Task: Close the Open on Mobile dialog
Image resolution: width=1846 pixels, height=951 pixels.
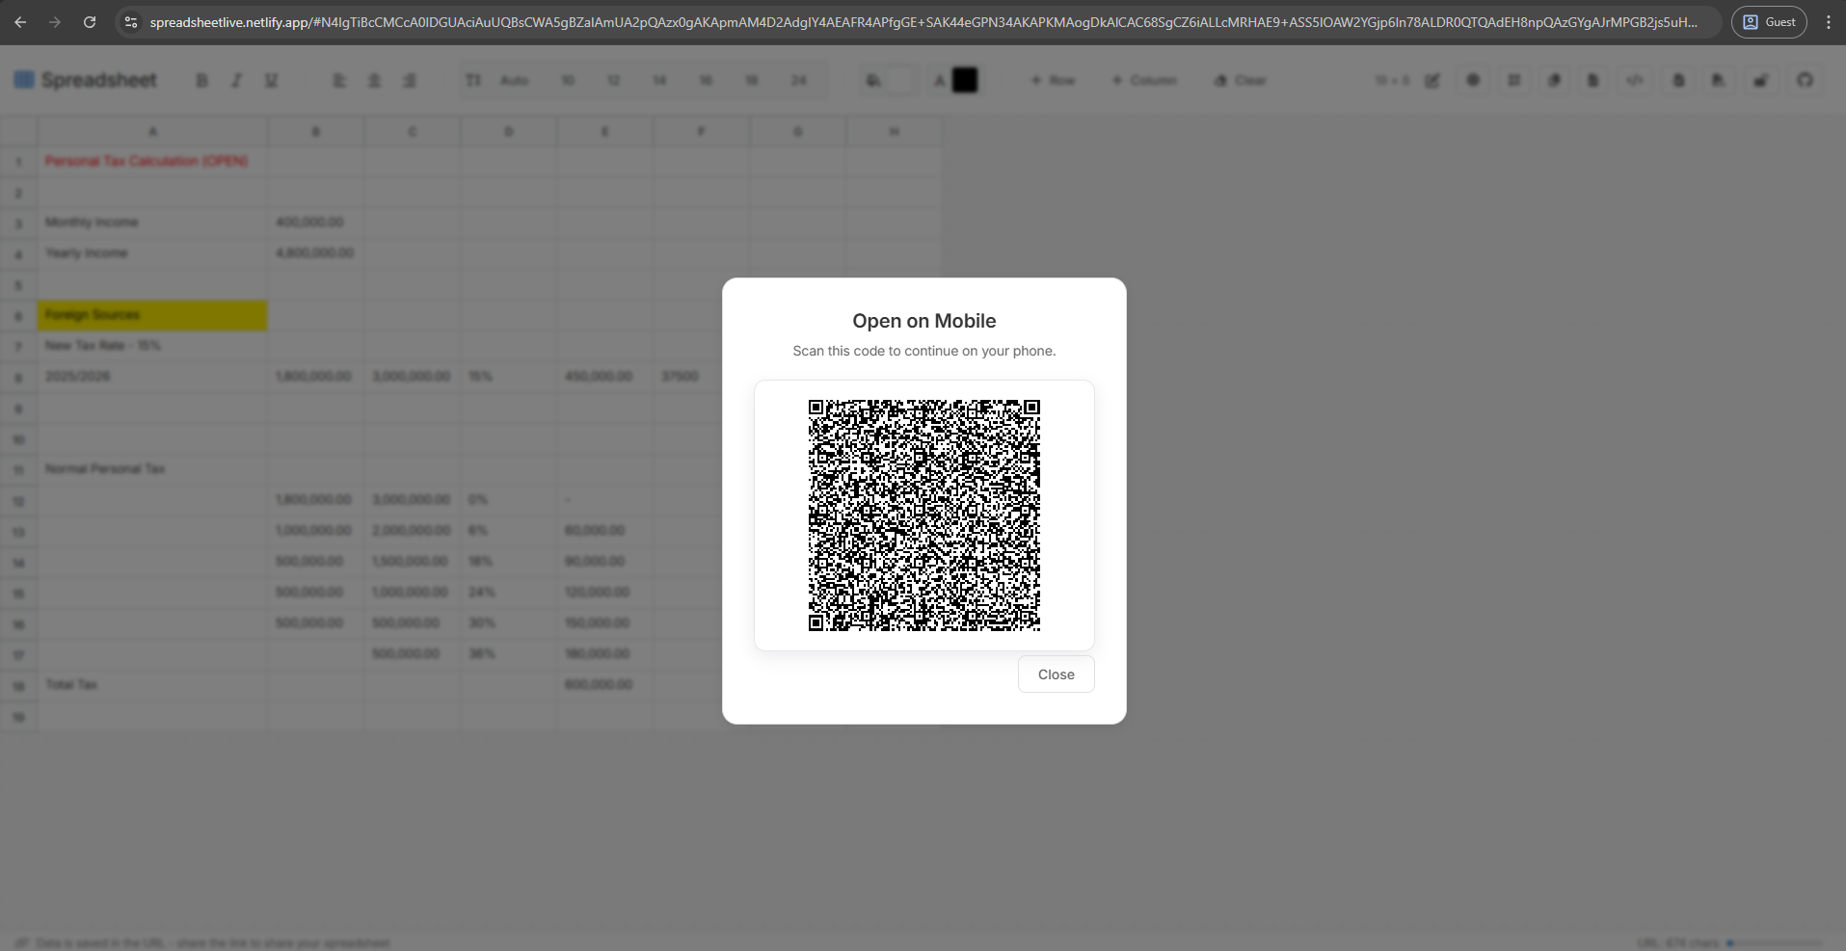Action: (1056, 674)
